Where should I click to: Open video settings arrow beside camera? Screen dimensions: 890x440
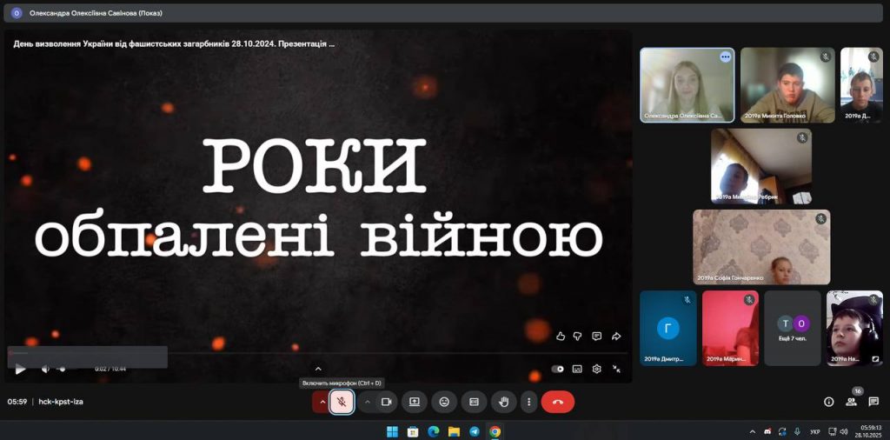point(367,402)
